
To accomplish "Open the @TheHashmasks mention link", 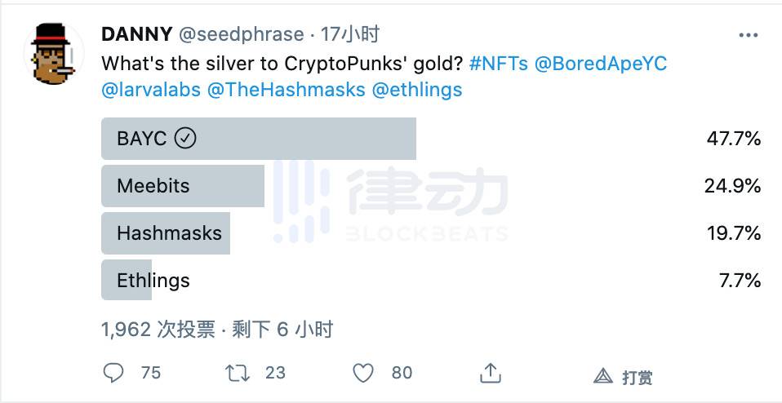I will [287, 90].
